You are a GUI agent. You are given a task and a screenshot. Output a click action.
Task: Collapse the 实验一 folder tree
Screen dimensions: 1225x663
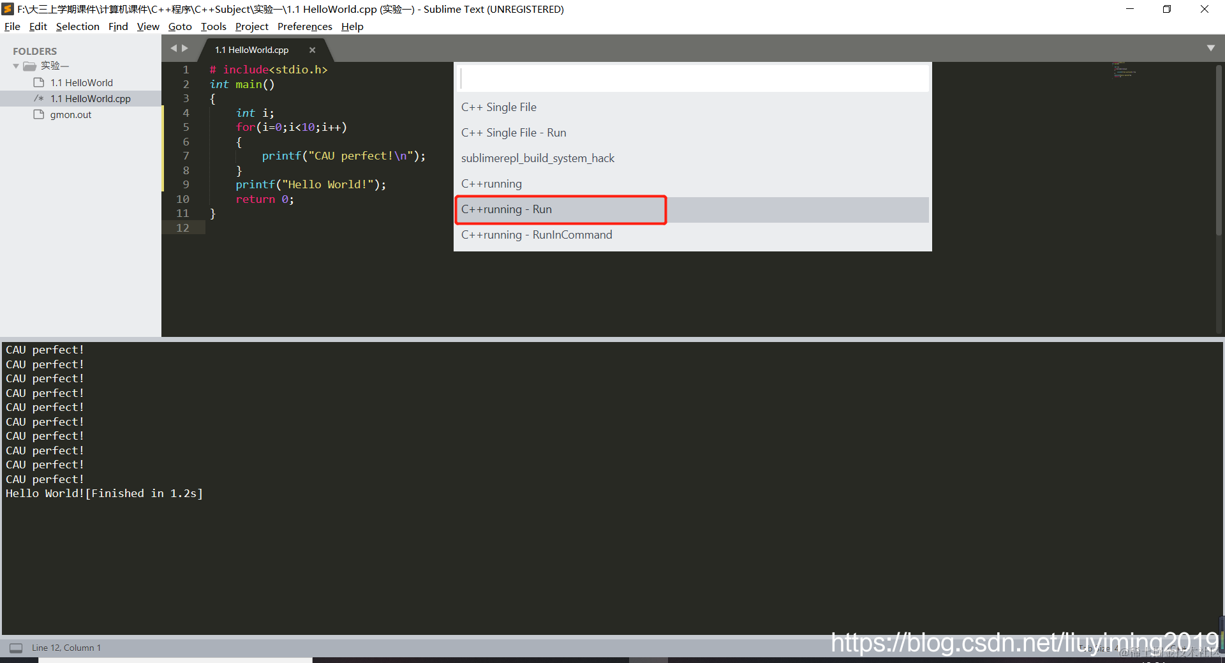point(16,66)
